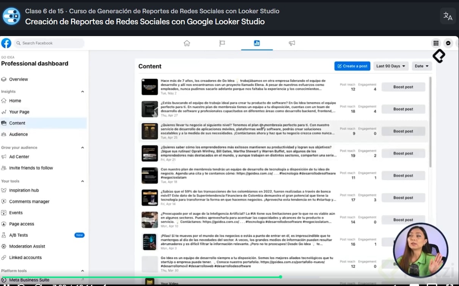Open post starting "¿Sabías que el 59%"

coord(248,196)
